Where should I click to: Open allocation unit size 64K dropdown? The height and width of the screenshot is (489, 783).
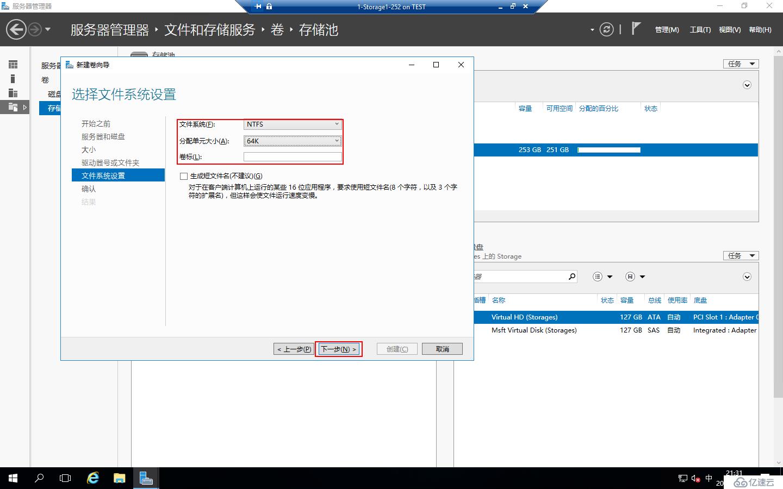tap(293, 141)
